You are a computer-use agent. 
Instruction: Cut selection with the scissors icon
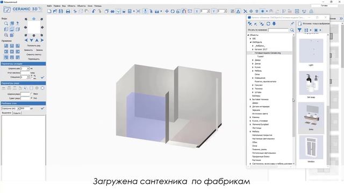pyautogui.click(x=75, y=11)
